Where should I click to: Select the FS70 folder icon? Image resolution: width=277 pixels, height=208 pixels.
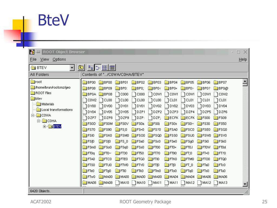pyautogui.click(x=85, y=130)
